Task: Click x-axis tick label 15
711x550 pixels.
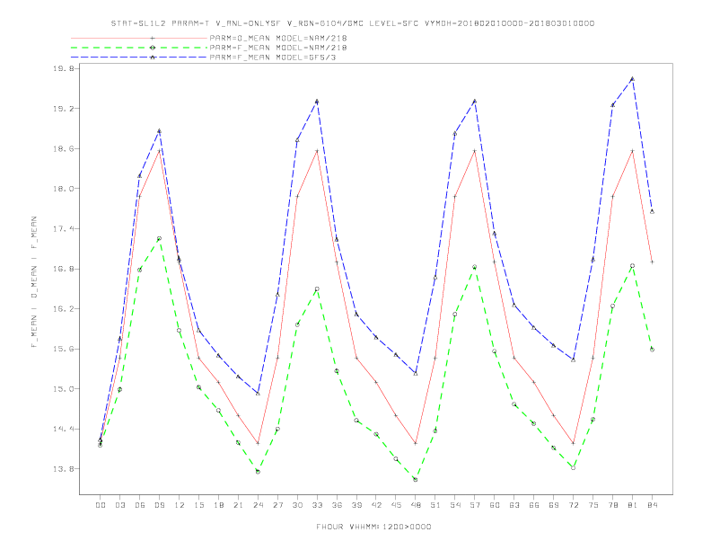Action: tap(198, 505)
